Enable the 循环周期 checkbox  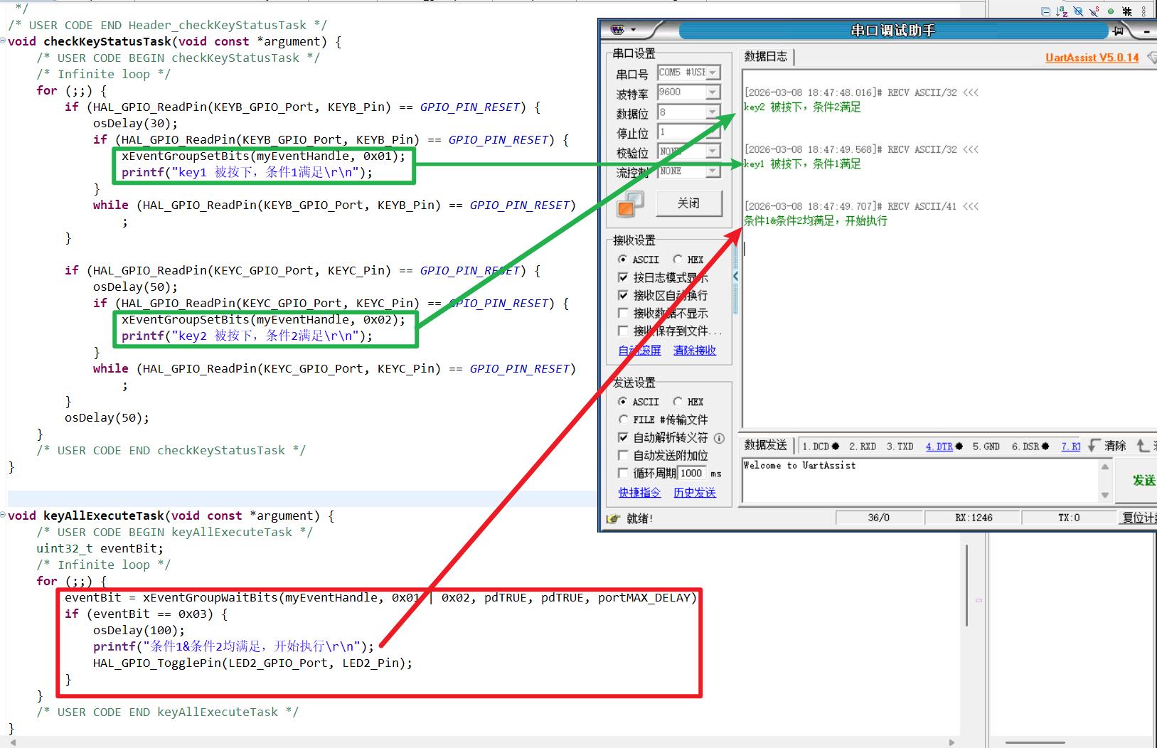coord(623,473)
